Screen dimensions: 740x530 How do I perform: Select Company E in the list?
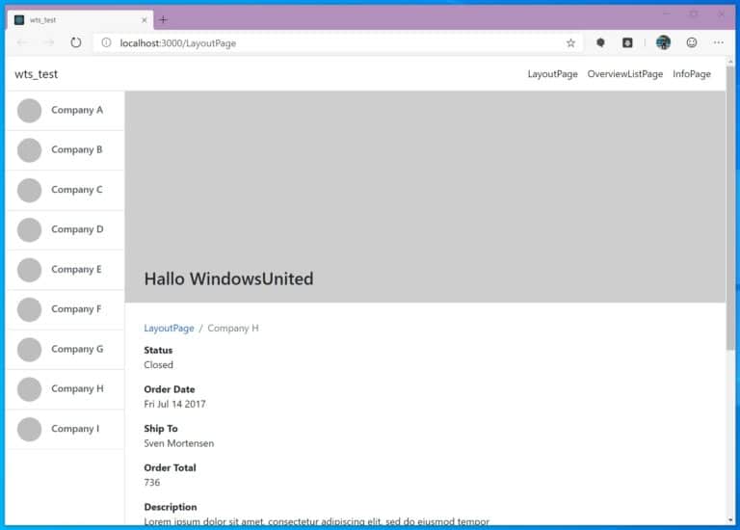(66, 270)
